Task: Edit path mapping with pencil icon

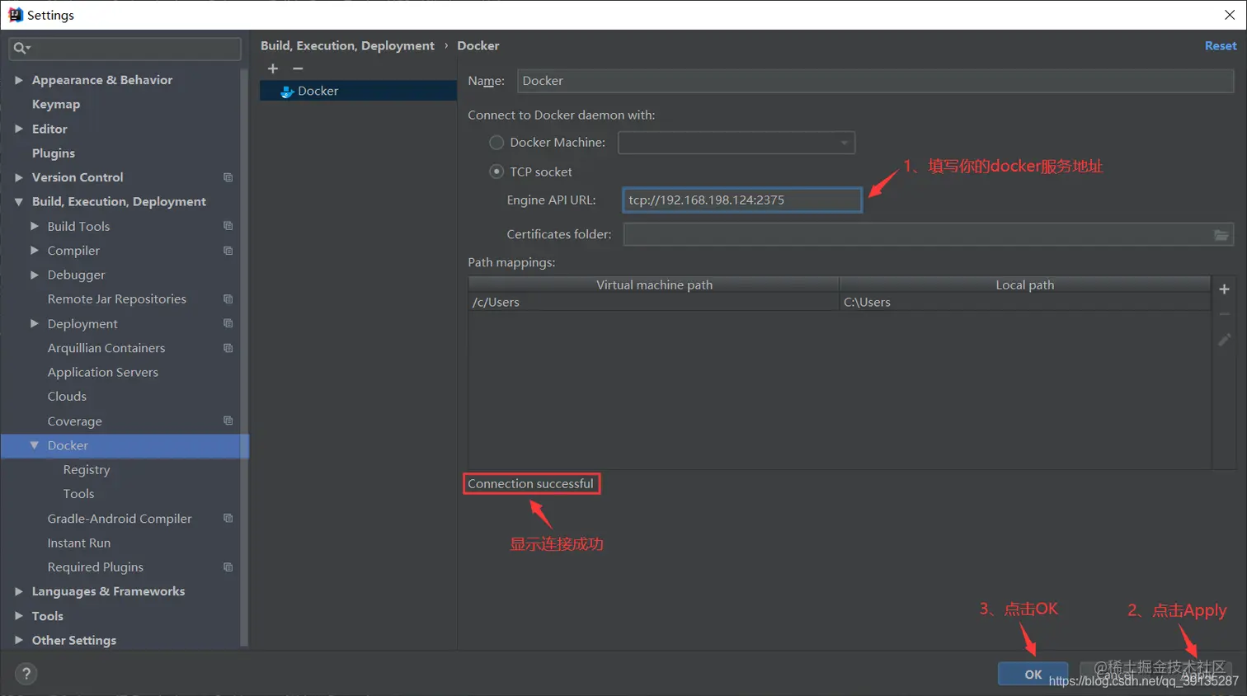Action: click(1224, 340)
